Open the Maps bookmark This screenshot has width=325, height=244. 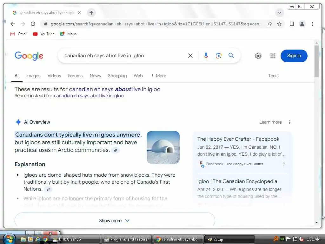click(68, 34)
